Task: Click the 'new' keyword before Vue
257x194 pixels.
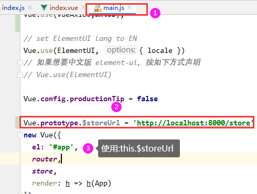Action: 30,135
